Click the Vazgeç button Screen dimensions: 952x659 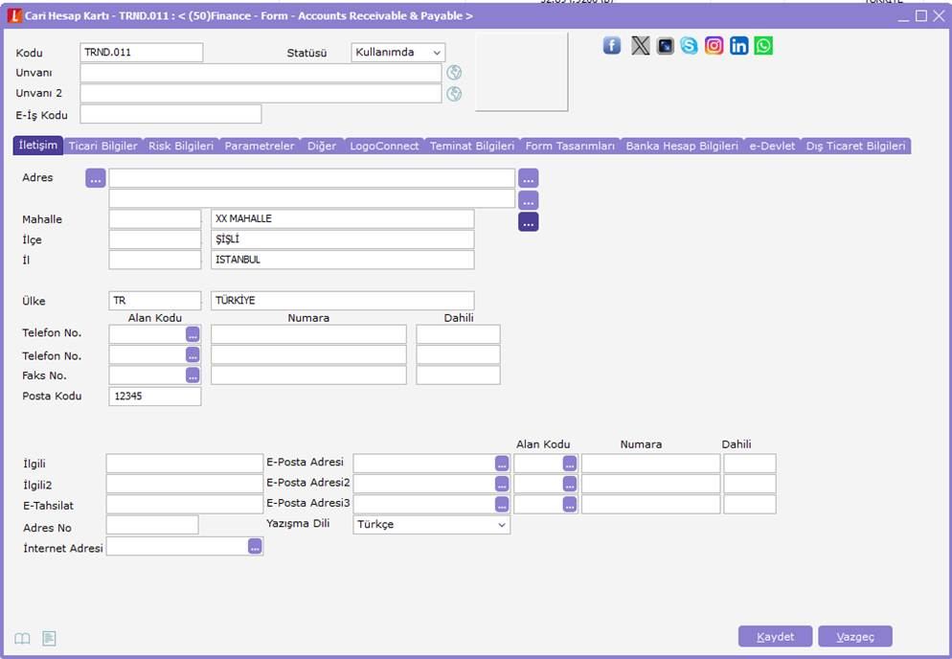(855, 637)
